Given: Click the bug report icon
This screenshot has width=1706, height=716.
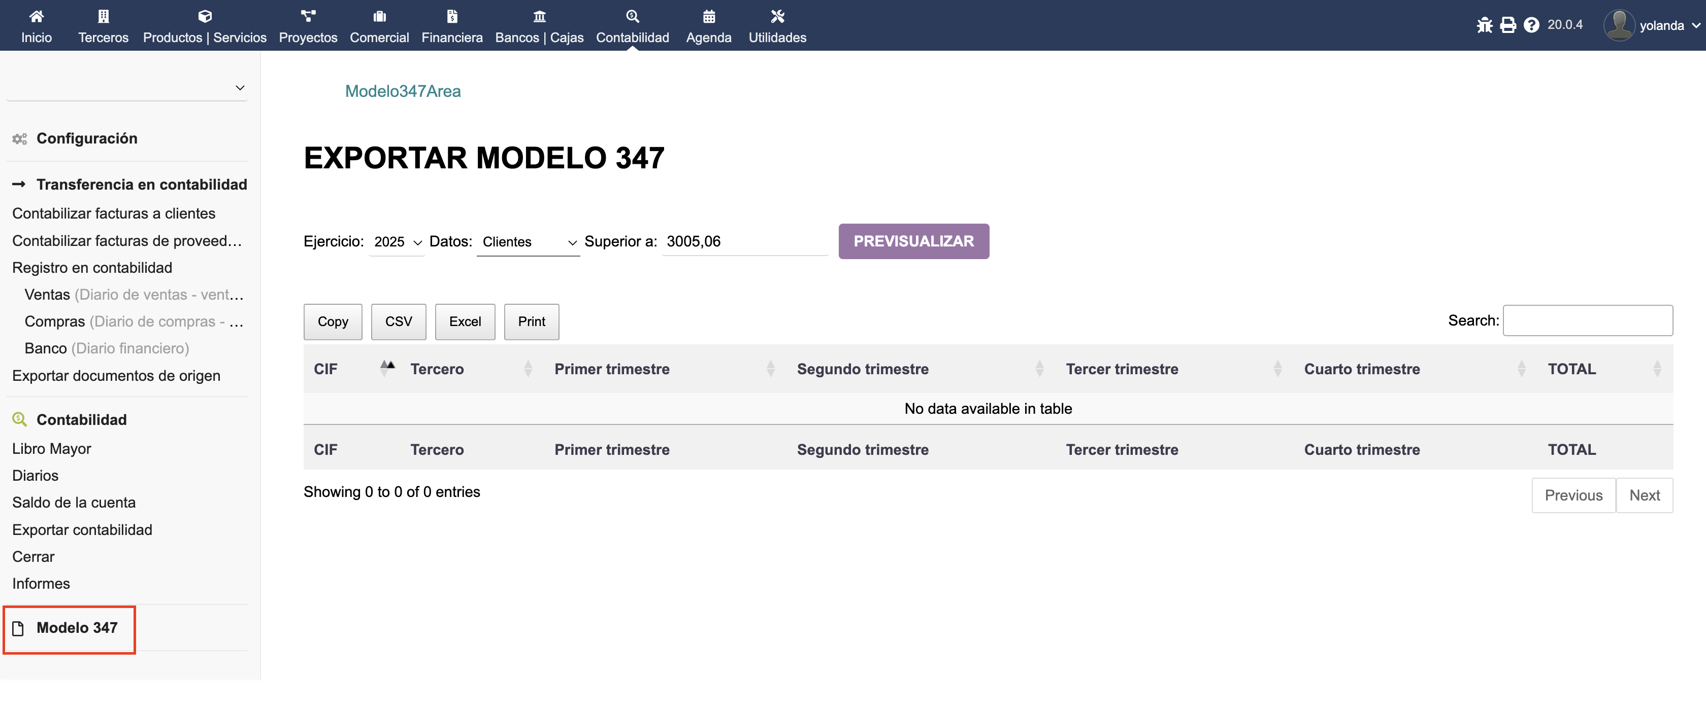Looking at the screenshot, I should 1484,25.
